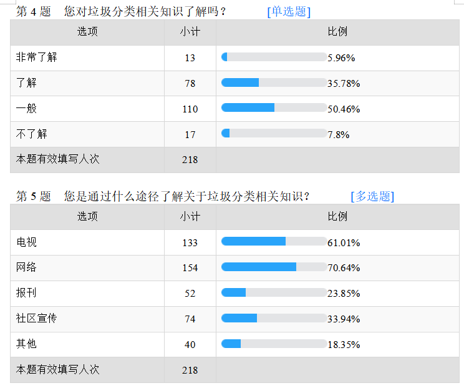Image resolution: width=464 pixels, height=388 pixels.
Task: Click the 70.64% progress bar for 网络
Action: coord(274,267)
